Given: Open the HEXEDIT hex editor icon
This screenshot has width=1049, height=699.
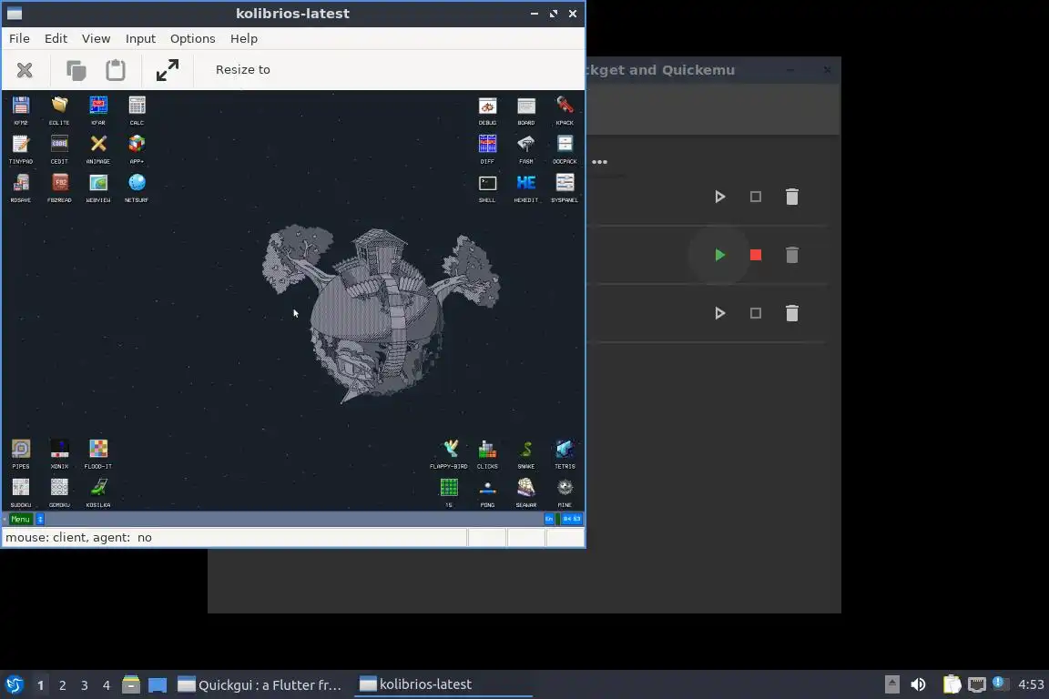Looking at the screenshot, I should coord(526,185).
